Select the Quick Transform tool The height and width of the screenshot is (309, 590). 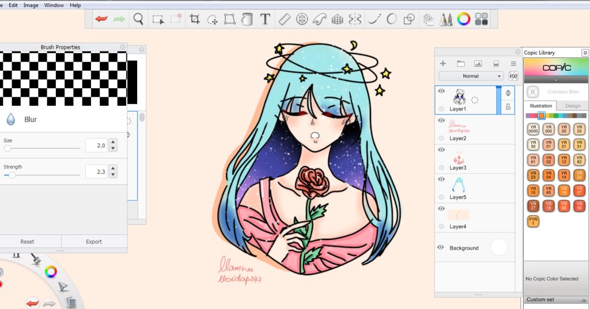[213, 19]
